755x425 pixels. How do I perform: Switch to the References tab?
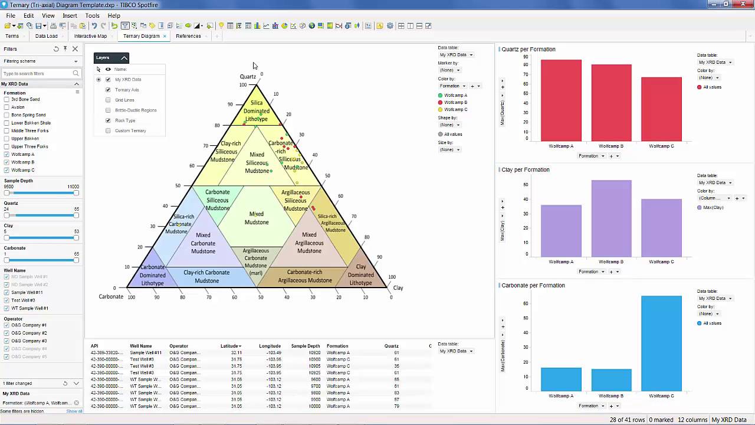pos(188,36)
